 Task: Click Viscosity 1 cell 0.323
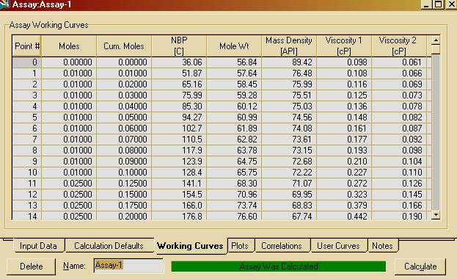click(344, 195)
